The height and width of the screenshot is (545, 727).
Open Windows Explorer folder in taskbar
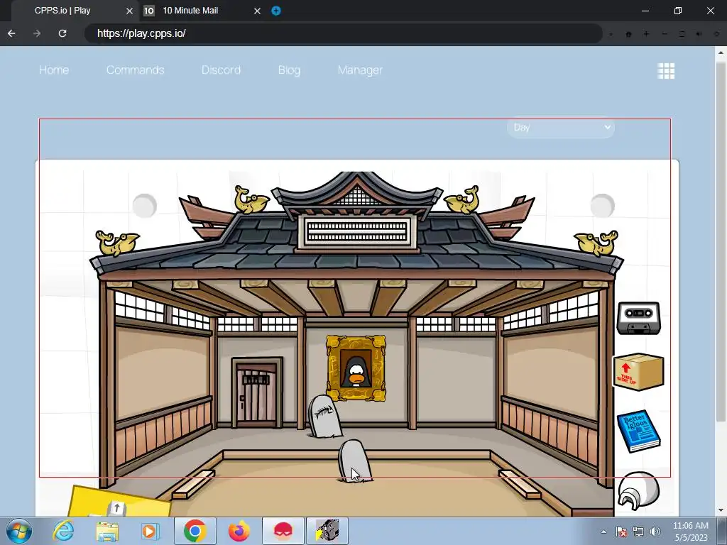pos(107,531)
